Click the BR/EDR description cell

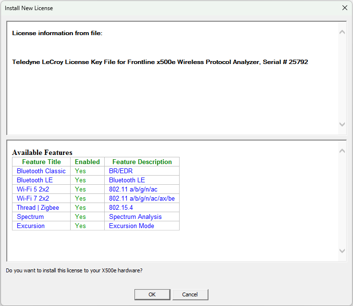tap(142, 171)
